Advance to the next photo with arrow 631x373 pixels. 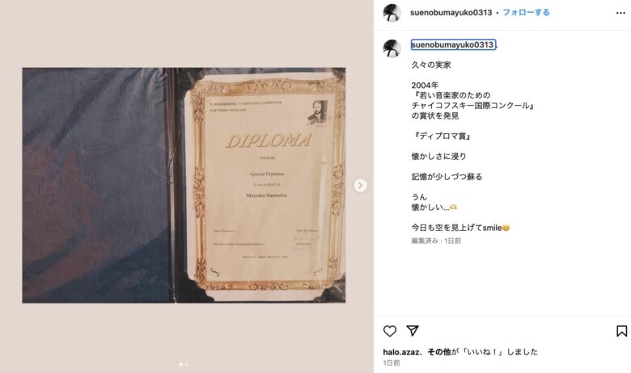tap(360, 185)
